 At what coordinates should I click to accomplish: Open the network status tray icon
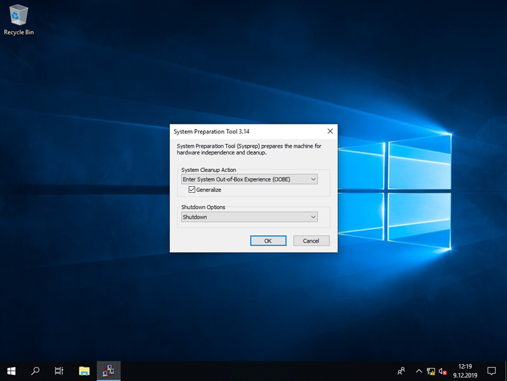click(x=430, y=372)
